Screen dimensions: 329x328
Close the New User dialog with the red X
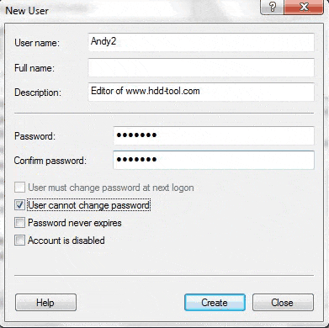pyautogui.click(x=304, y=7)
